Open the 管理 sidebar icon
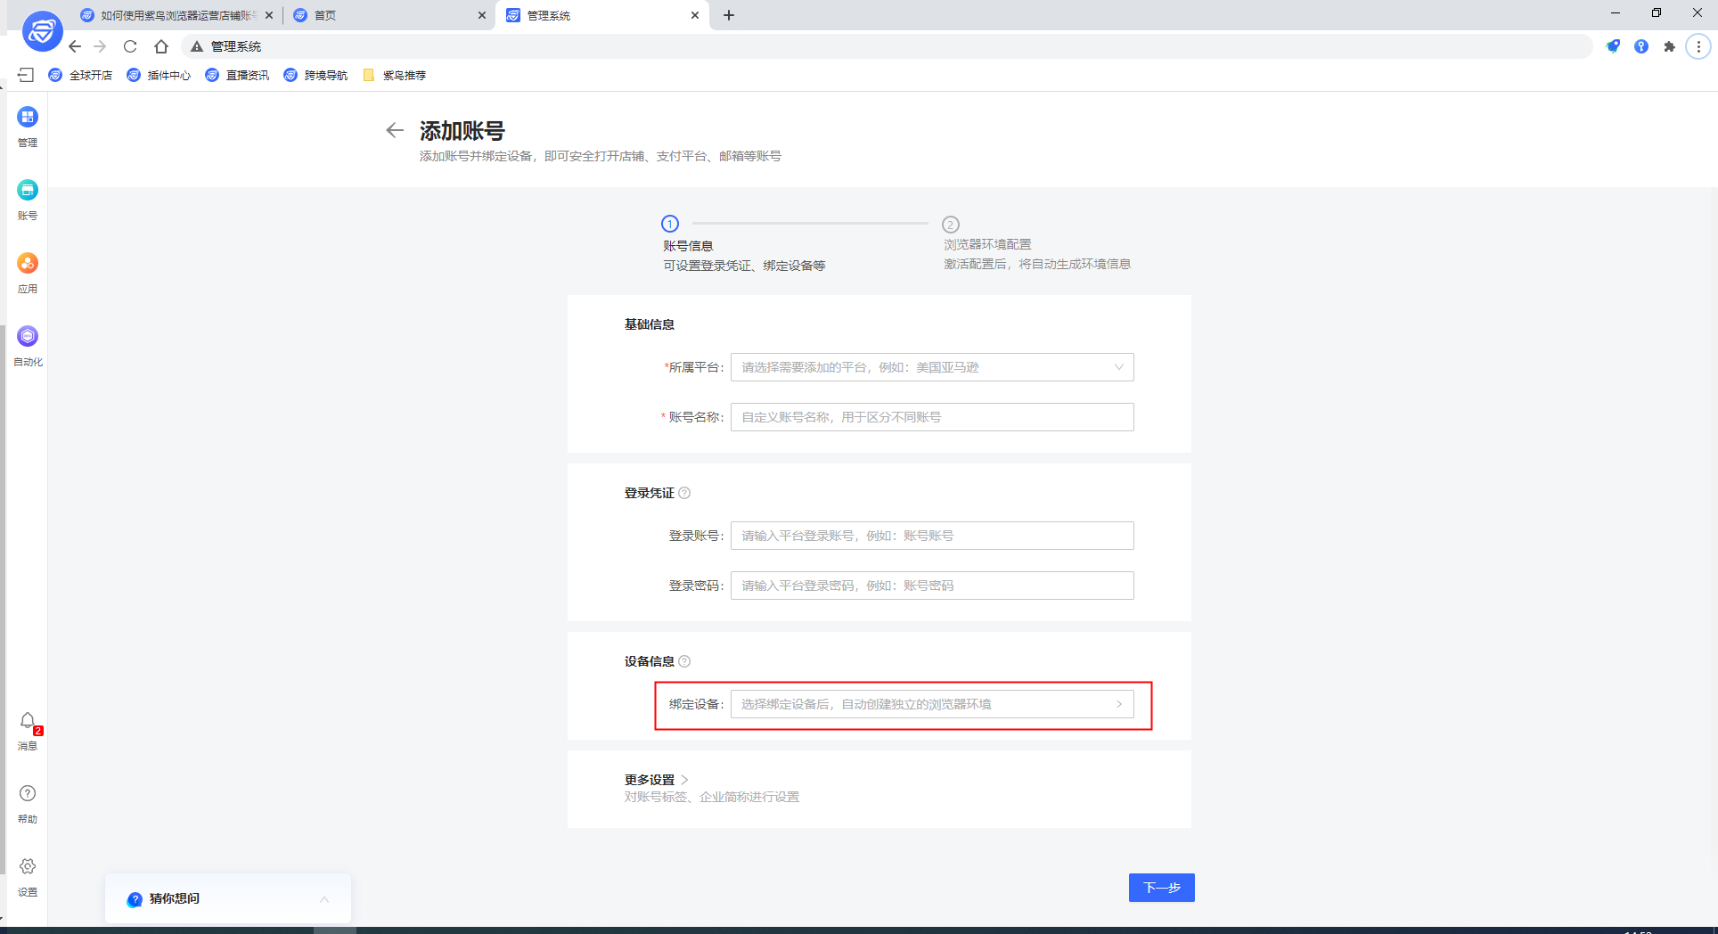Viewport: 1718px width, 934px height. (x=27, y=125)
